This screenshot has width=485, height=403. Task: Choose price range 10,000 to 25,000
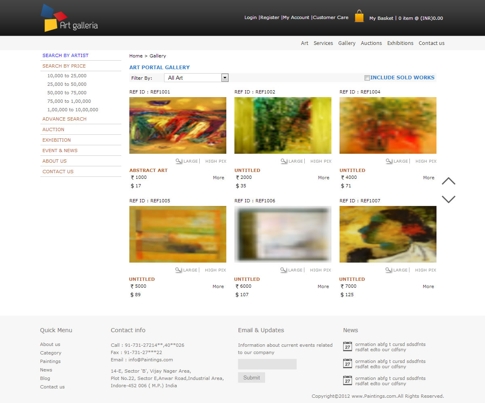(x=67, y=76)
